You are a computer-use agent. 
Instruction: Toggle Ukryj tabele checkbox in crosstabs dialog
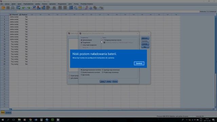pos(69,78)
